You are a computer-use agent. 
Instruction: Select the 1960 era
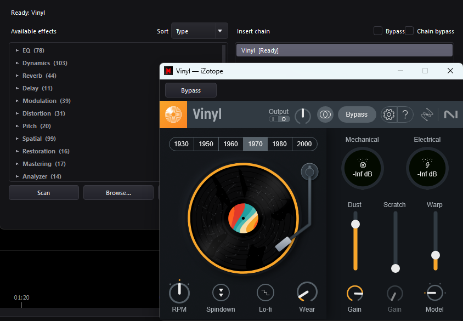(x=230, y=144)
